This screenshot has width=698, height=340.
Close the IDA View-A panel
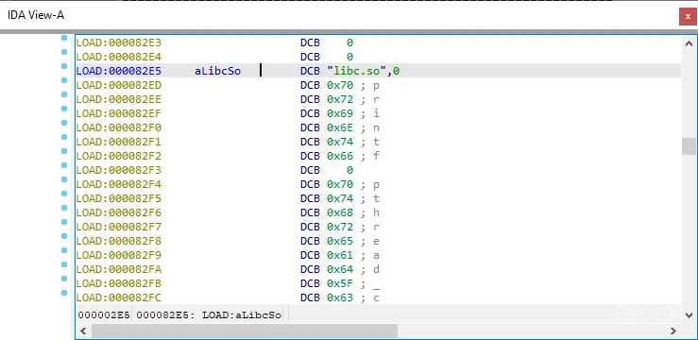[688, 16]
